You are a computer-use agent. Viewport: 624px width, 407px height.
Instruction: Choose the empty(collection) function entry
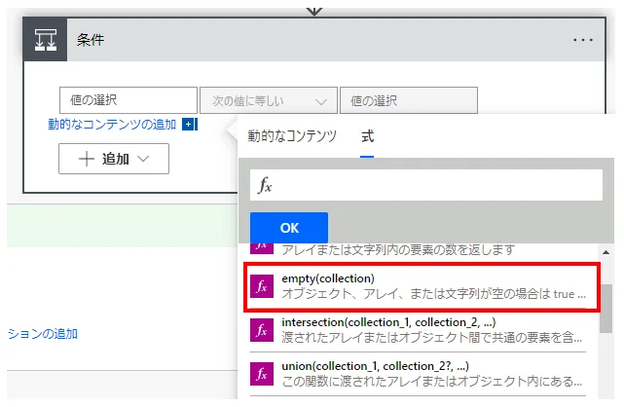433,286
